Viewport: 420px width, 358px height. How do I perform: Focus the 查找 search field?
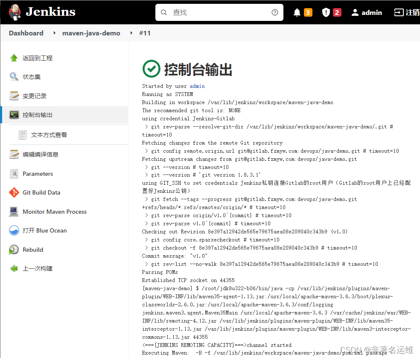219,12
